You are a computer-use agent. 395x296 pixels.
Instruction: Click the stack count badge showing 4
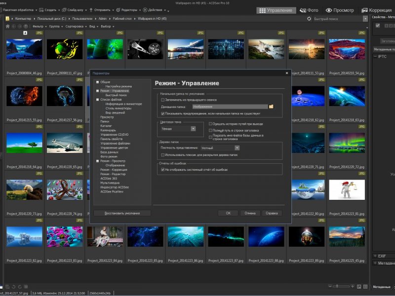(x=25, y=33)
